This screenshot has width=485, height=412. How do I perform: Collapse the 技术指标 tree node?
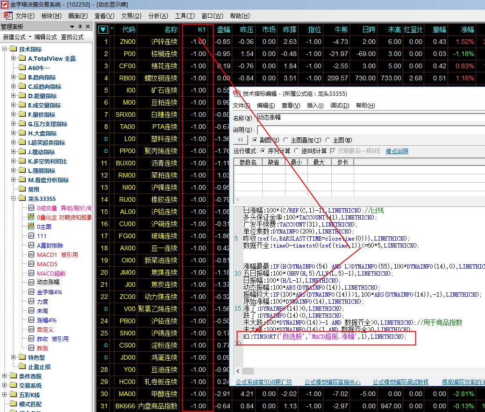point(4,49)
